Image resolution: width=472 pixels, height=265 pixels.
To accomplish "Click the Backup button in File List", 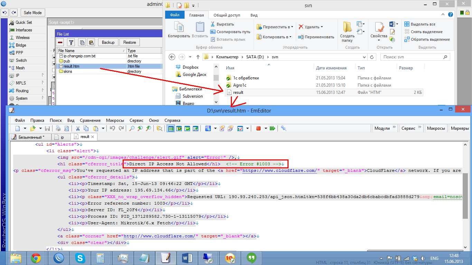I will (108, 42).
